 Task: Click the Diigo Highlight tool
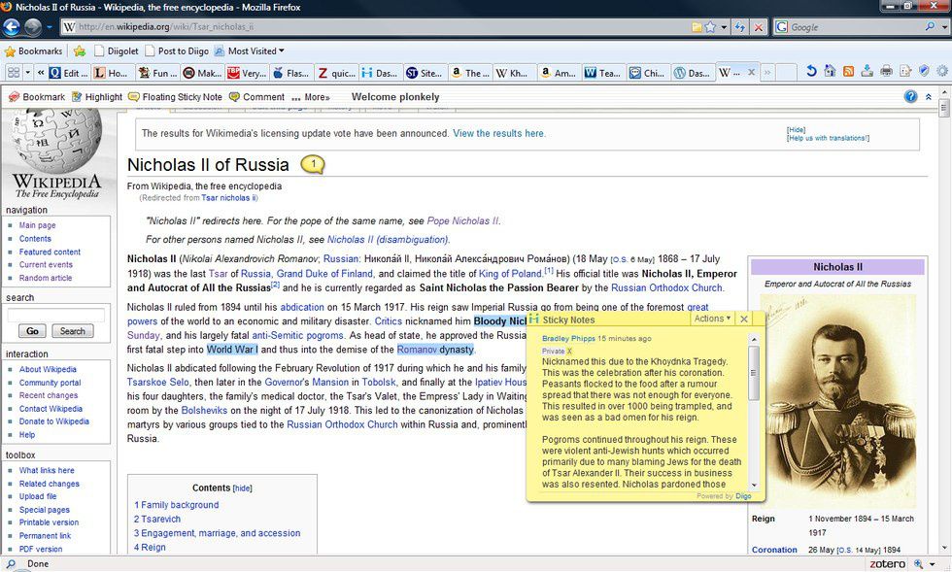pos(95,97)
